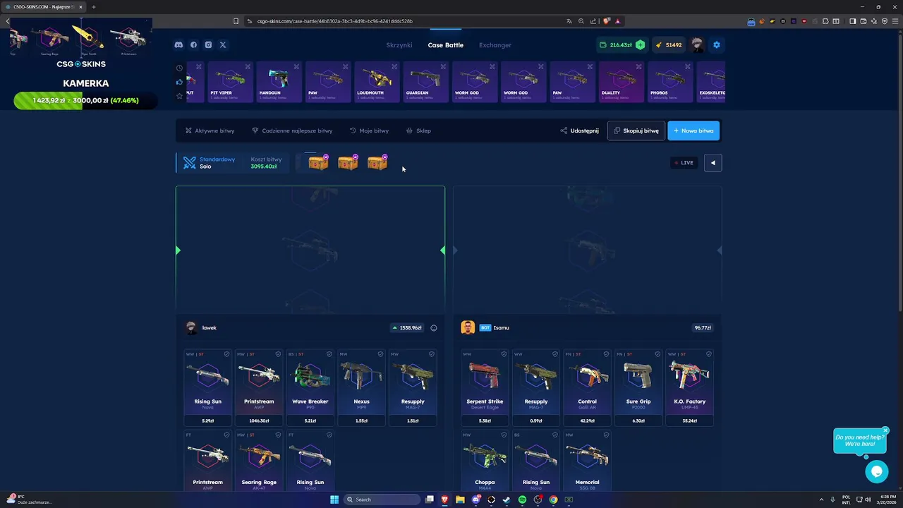The height and width of the screenshot is (508, 903).
Task: Click the Windows Start button
Action: click(334, 500)
